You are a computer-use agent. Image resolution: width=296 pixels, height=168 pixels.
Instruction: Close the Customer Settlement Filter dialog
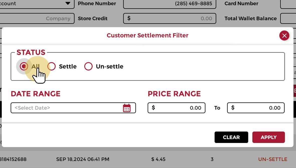(284, 36)
